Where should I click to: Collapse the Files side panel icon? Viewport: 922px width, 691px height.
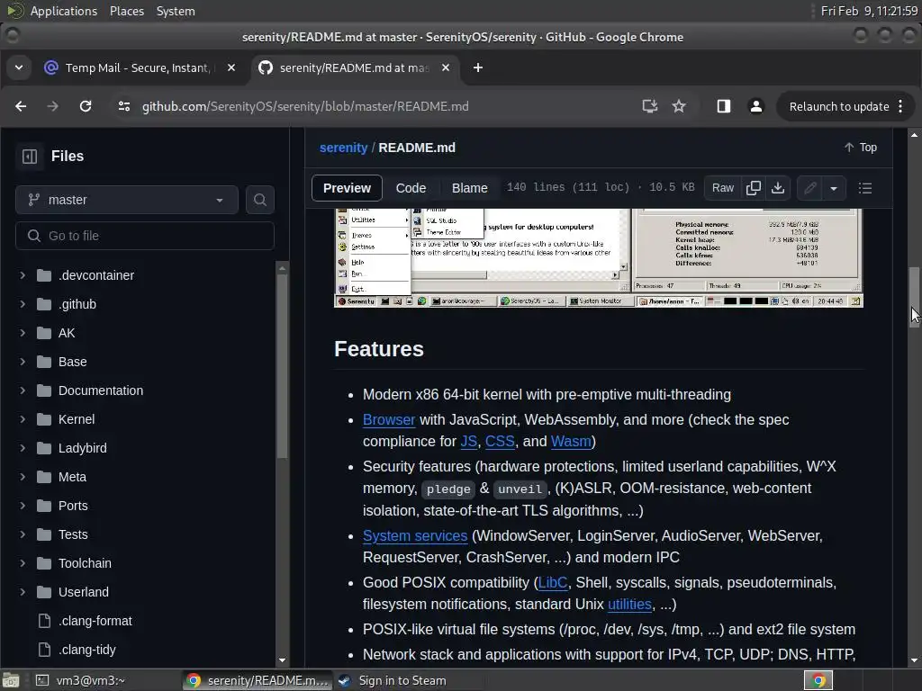[x=30, y=157]
